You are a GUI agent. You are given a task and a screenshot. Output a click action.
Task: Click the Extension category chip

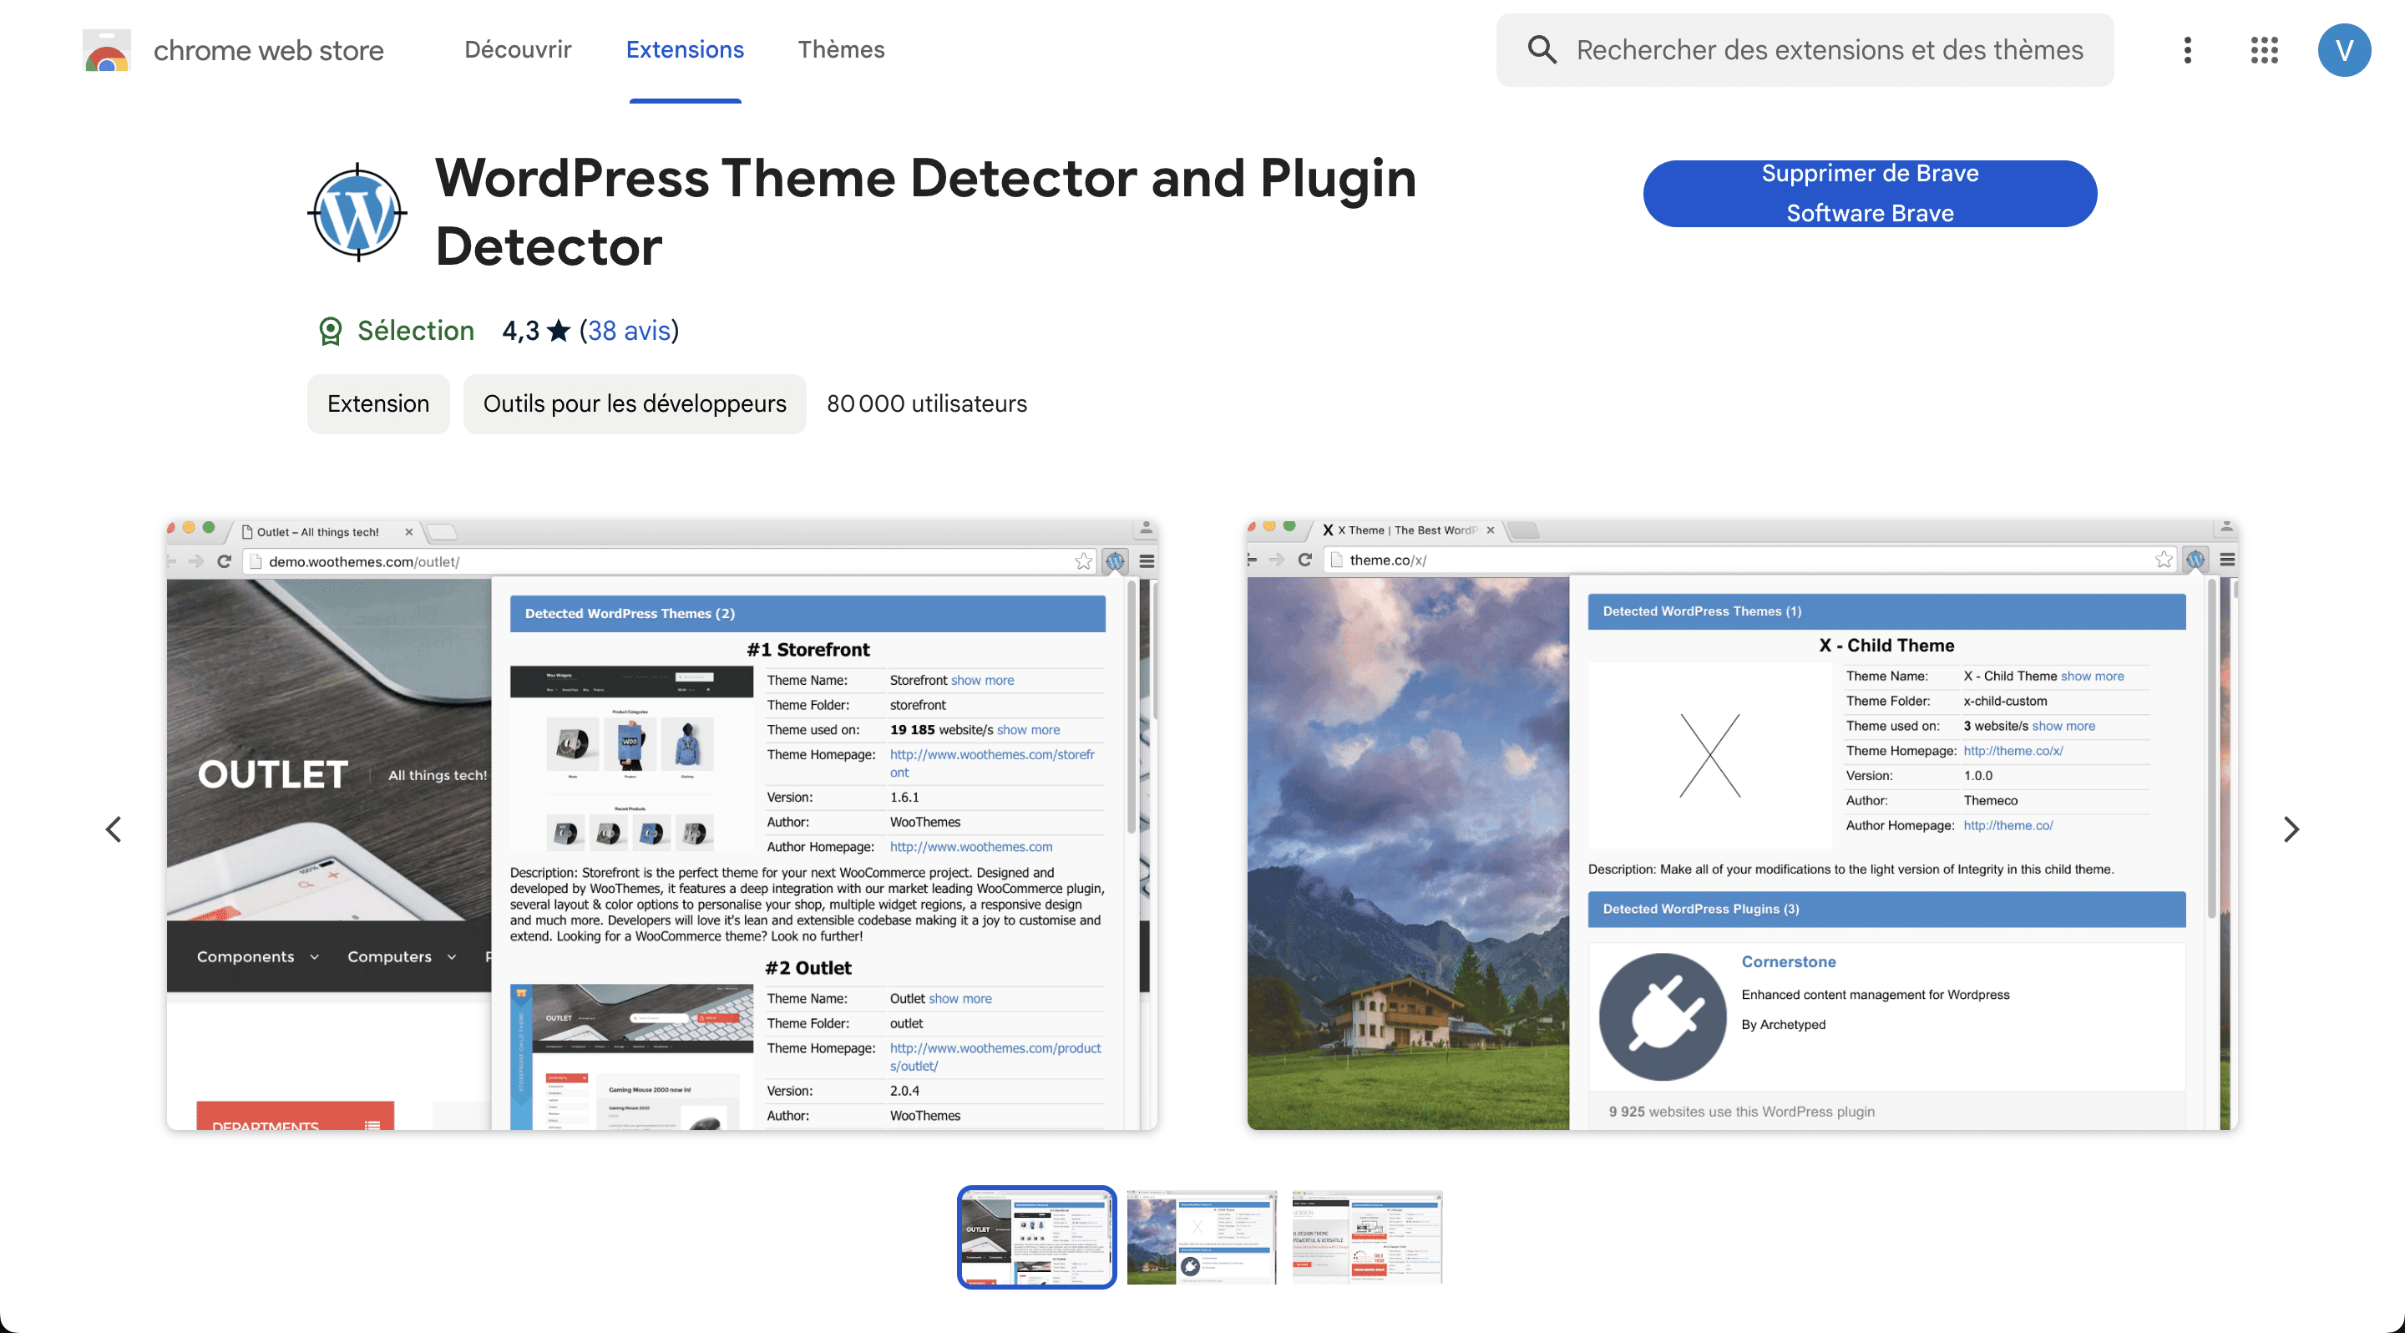(x=378, y=403)
